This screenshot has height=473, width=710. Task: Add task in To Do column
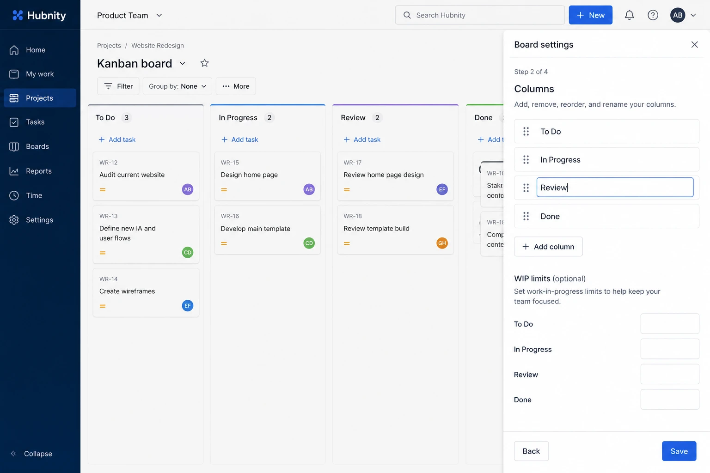[x=117, y=139]
